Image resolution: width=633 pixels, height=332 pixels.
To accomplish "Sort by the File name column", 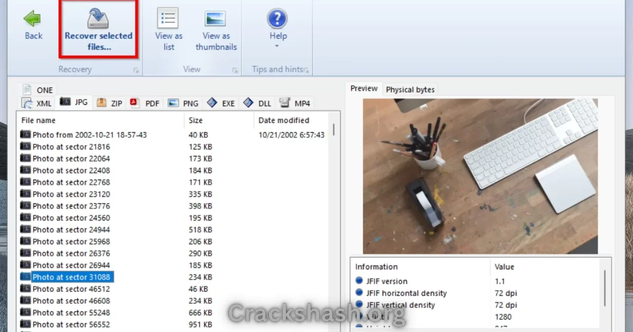I will [x=101, y=120].
